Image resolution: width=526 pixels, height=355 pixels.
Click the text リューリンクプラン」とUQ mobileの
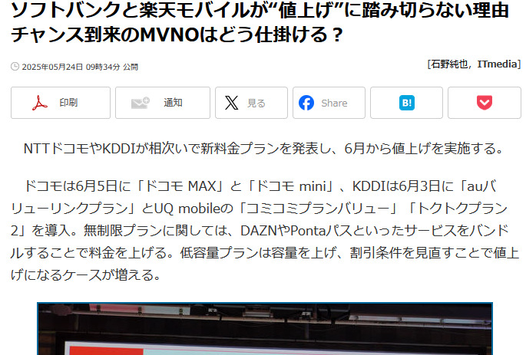tap(122, 209)
